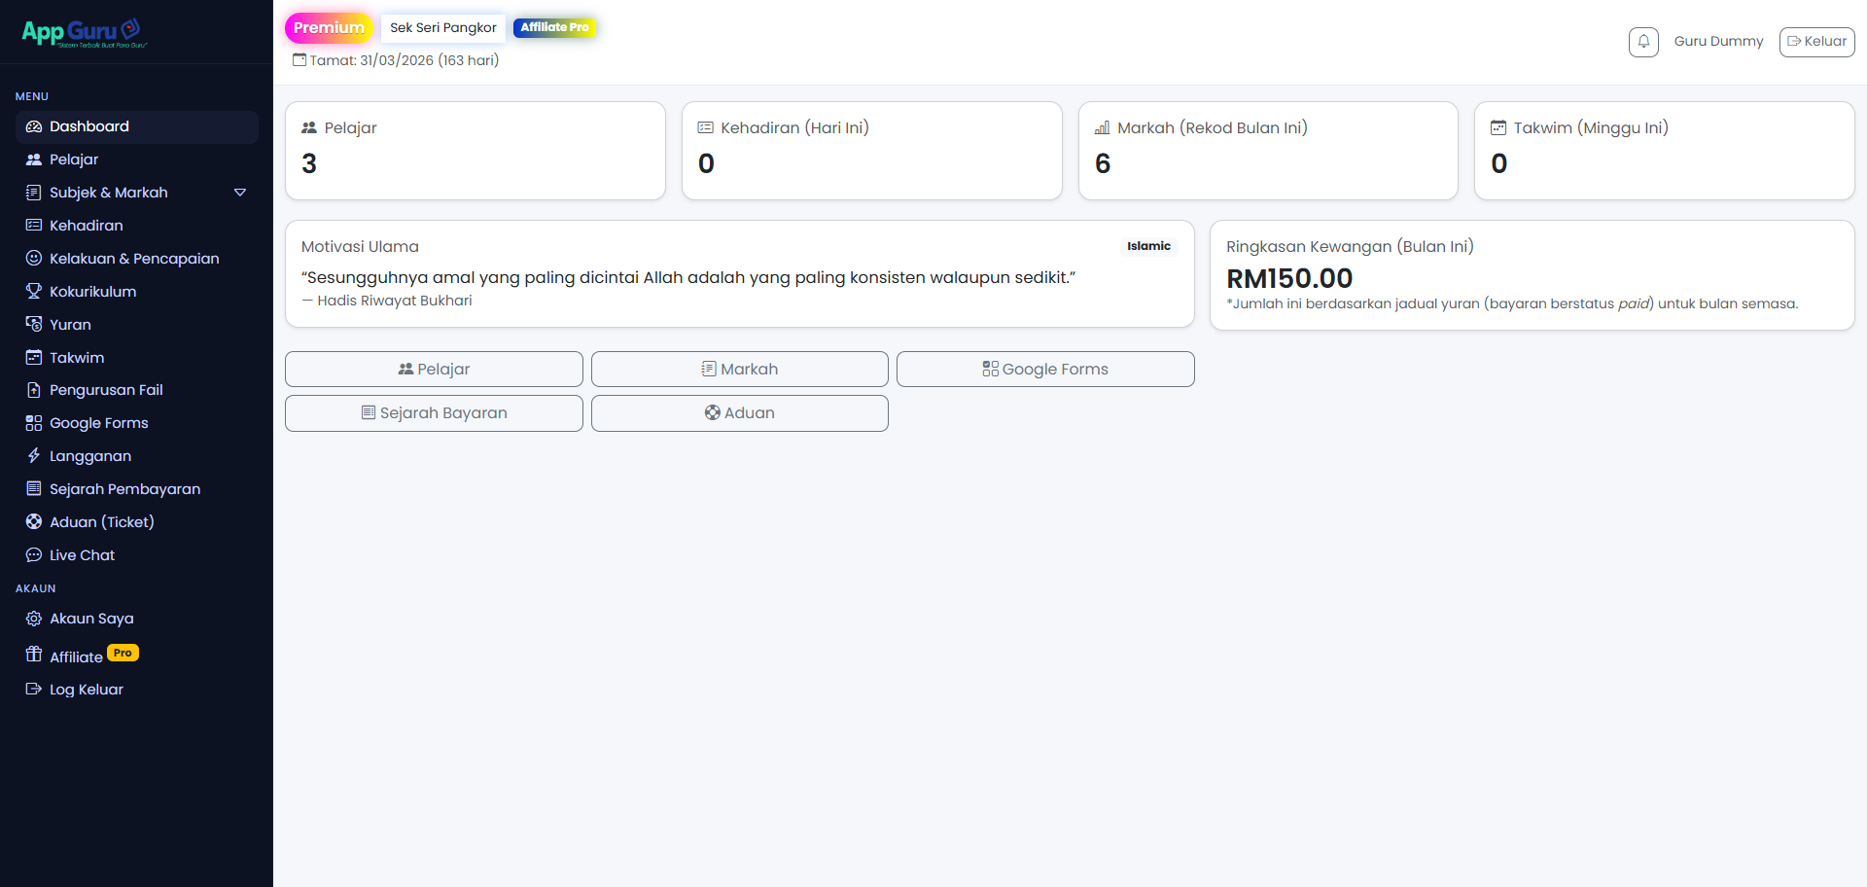Click the Affiliate gift icon

click(34, 655)
